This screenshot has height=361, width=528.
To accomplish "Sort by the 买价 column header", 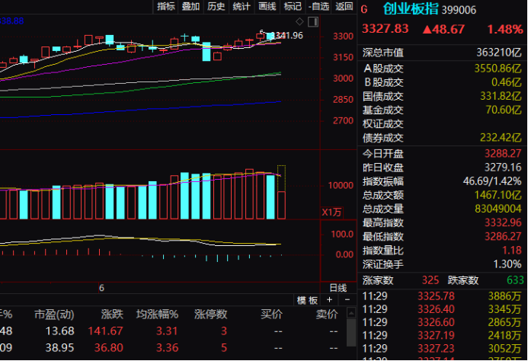I will click(x=271, y=315).
